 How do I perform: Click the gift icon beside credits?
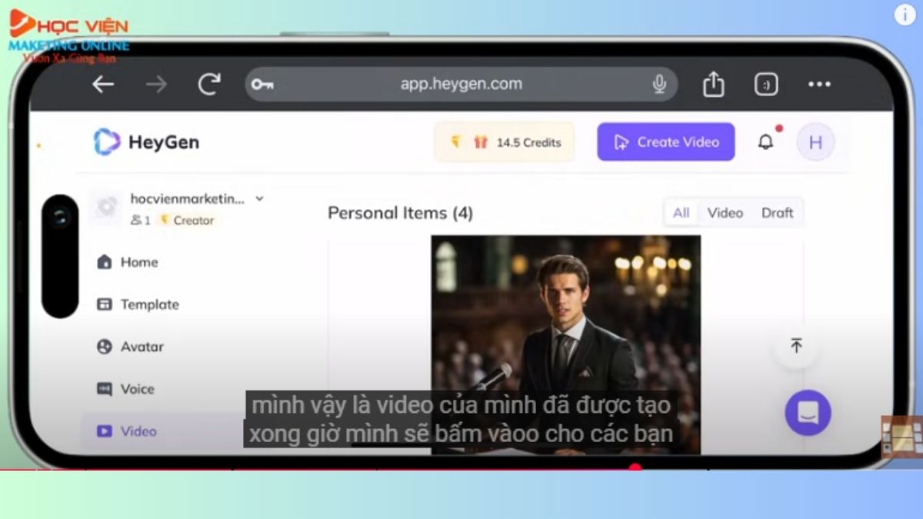481,142
